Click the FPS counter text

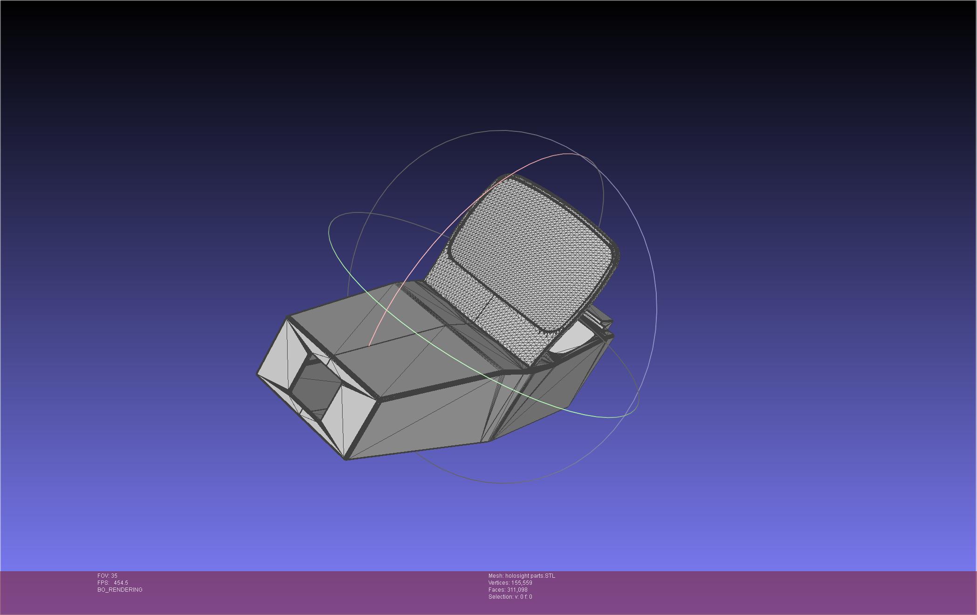[112, 583]
